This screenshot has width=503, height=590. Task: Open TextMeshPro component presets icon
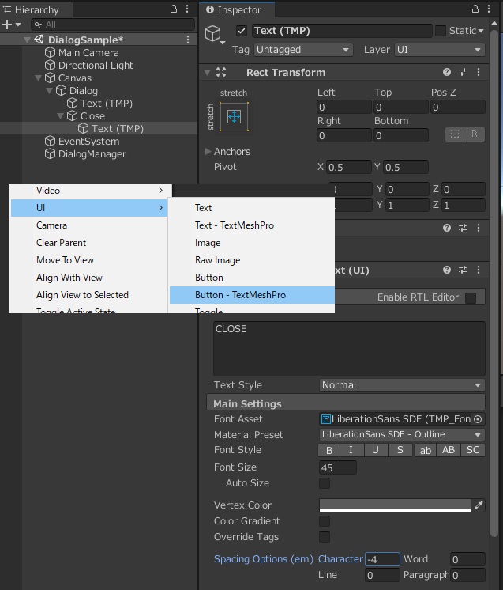click(x=463, y=270)
